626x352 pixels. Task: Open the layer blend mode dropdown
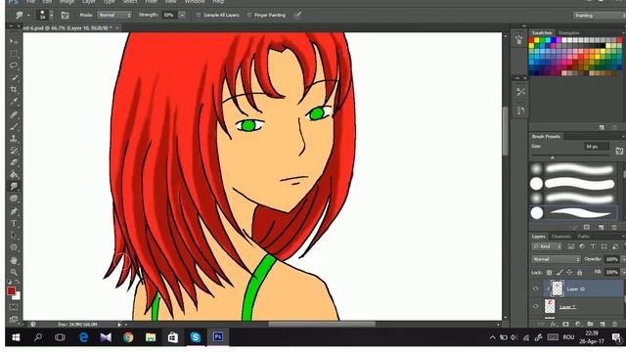coord(556,259)
